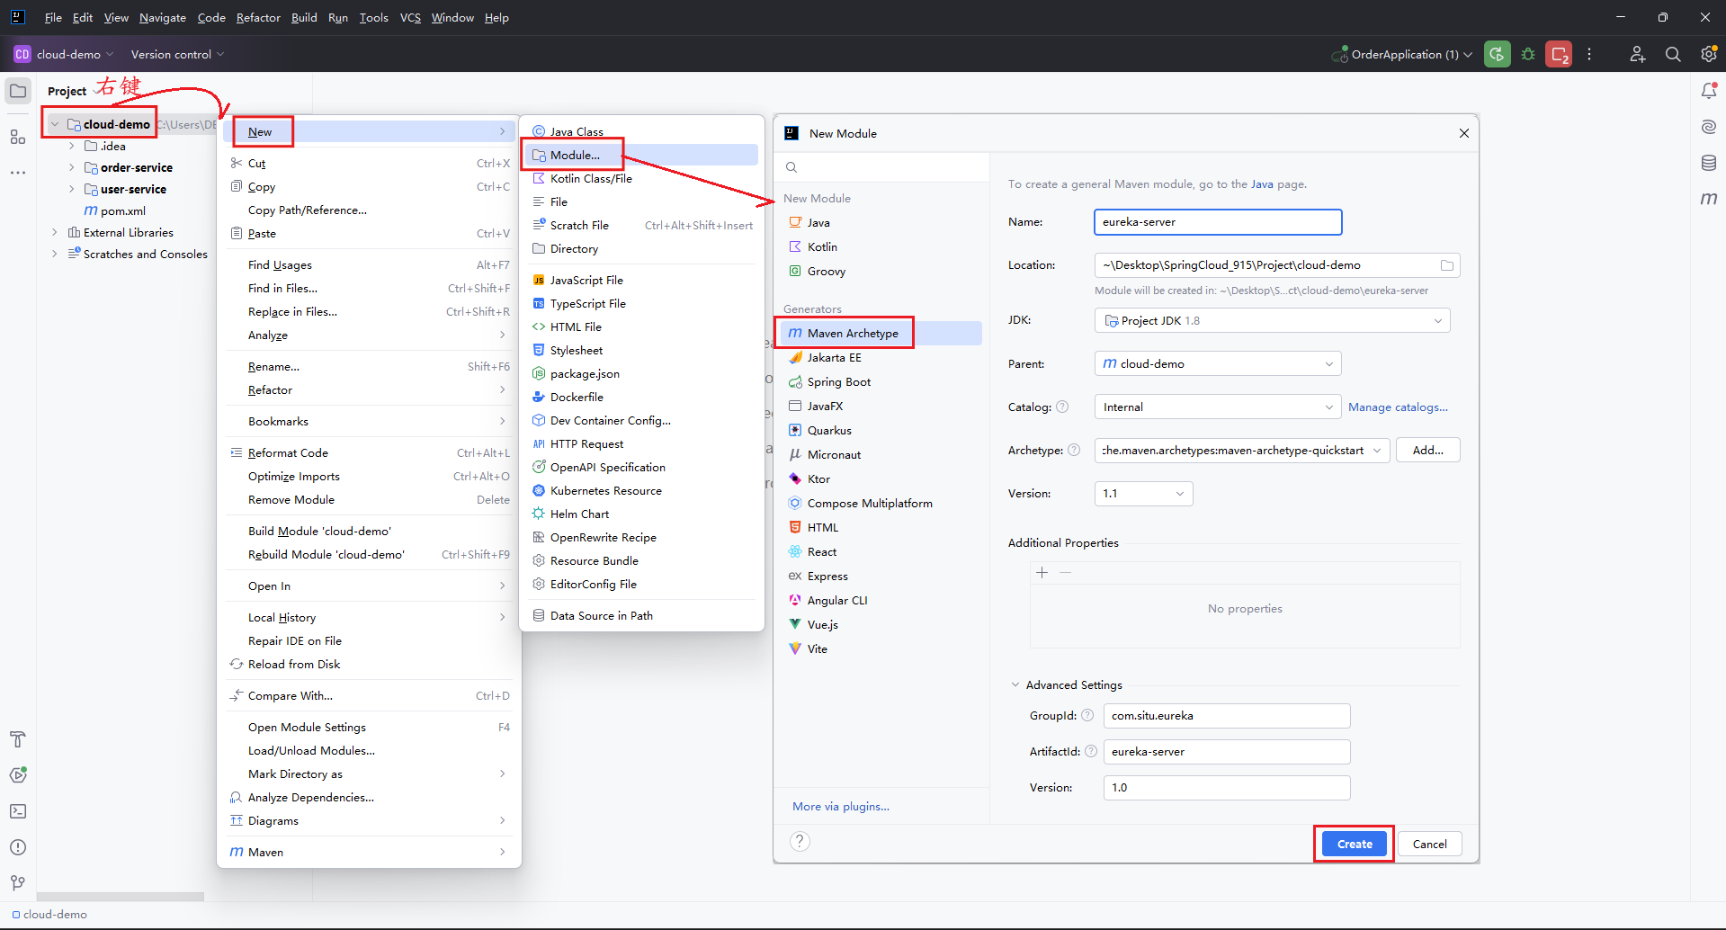
Task: Expand the External Libraries node
Action: [54, 232]
